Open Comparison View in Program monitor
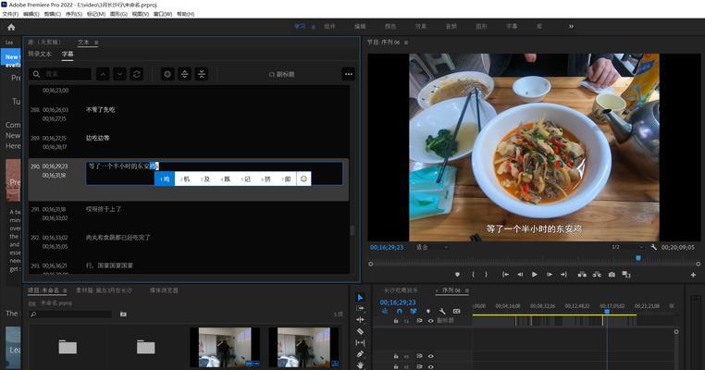The image size is (705, 370). tap(625, 274)
